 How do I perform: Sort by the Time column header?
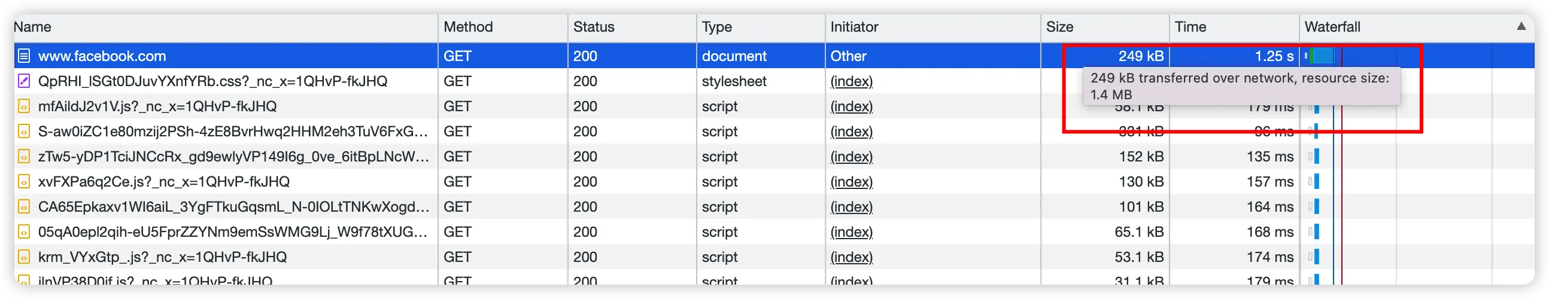[x=1235, y=27]
